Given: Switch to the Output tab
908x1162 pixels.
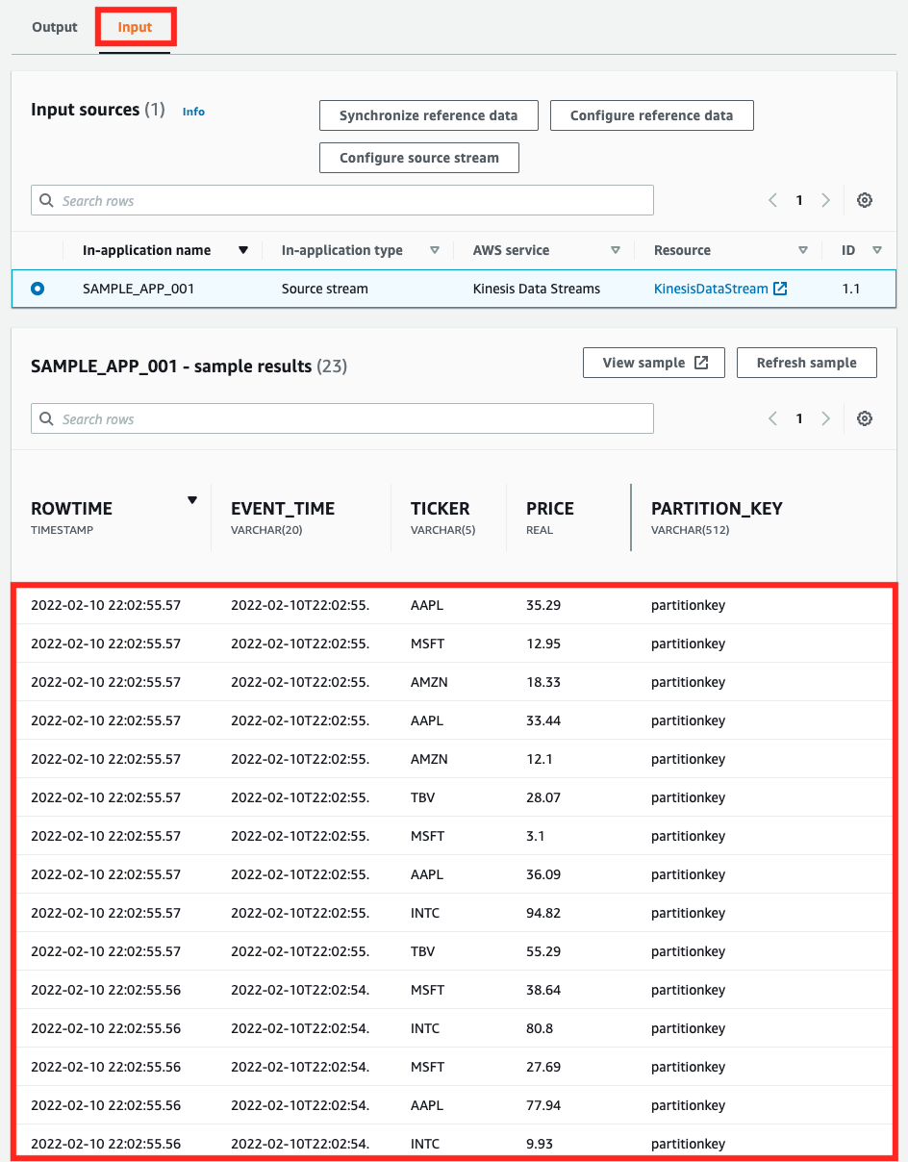Looking at the screenshot, I should (54, 27).
